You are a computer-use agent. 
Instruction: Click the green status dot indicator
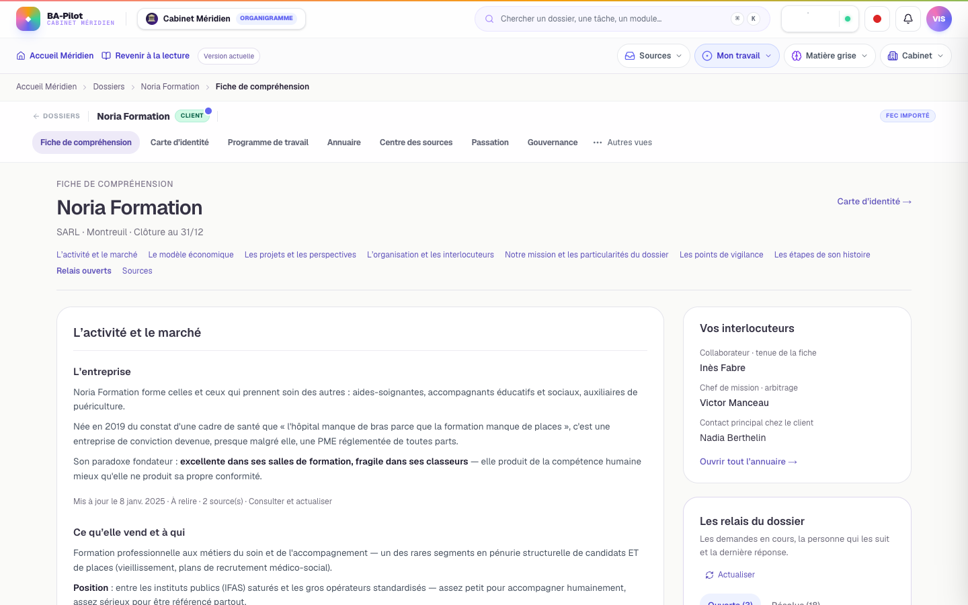click(x=848, y=19)
